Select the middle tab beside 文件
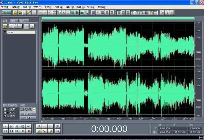Image resolution: width=204 pixels, height=140 pixels. coord(14,21)
